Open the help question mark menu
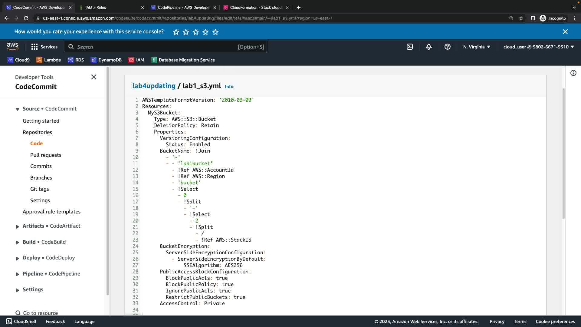 pyautogui.click(x=447, y=47)
